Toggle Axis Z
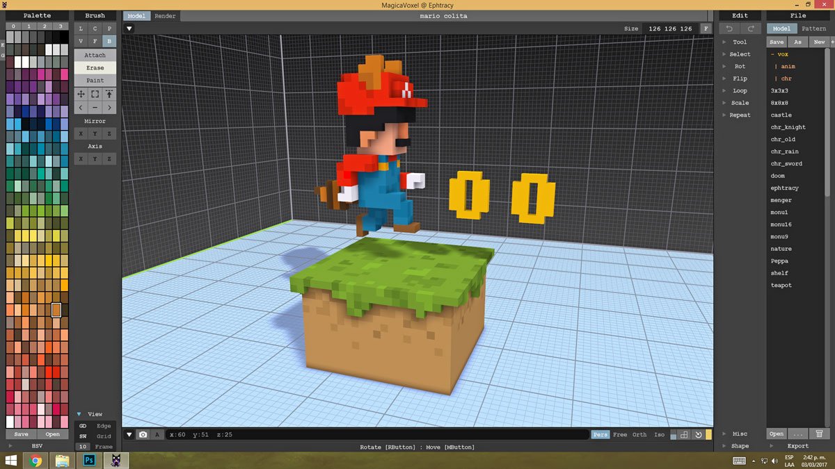The image size is (835, 469). 109,159
